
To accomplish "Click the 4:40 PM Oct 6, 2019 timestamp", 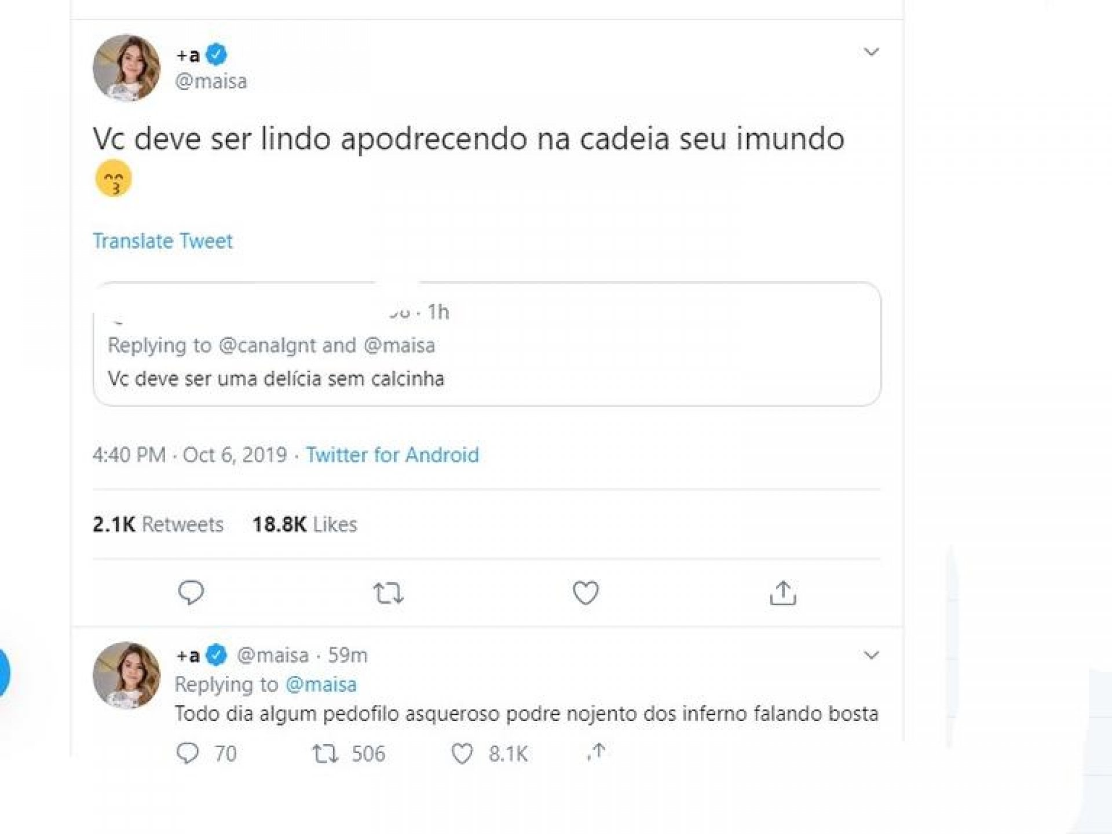I will pos(189,455).
